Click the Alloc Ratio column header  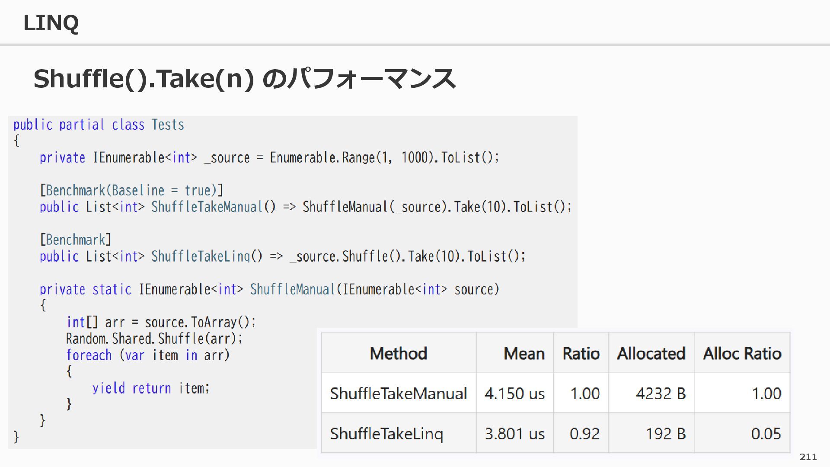[742, 353]
